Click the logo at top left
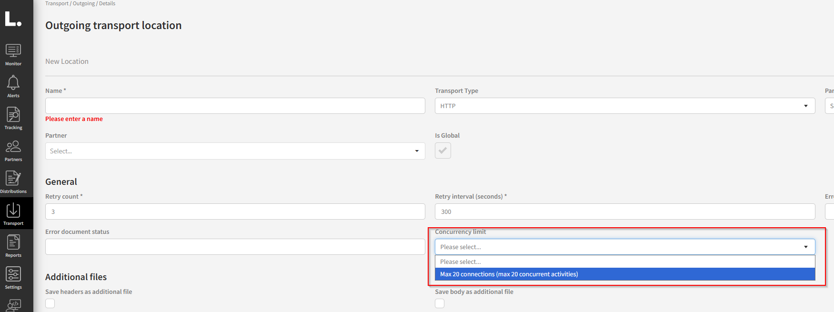The width and height of the screenshot is (834, 312). tap(13, 19)
